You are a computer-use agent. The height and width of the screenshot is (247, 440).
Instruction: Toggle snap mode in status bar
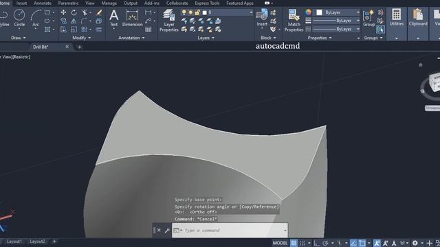coord(302,243)
